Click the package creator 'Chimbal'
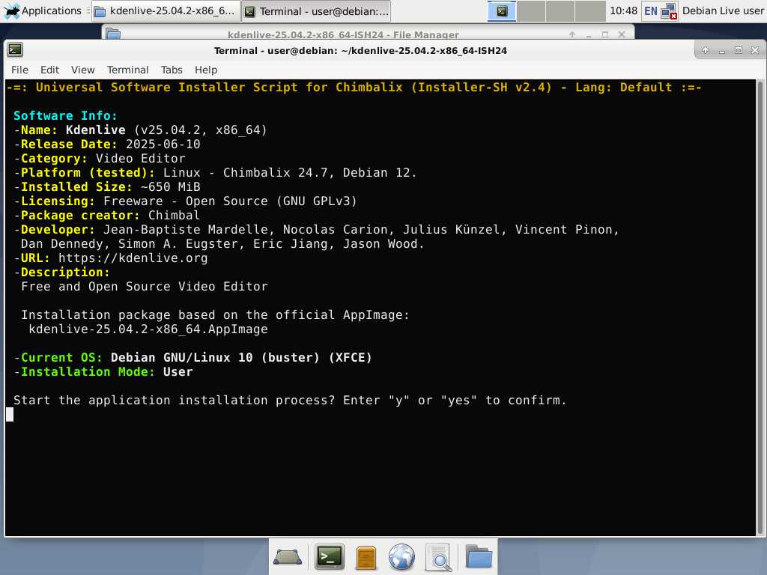The width and height of the screenshot is (767, 575). point(174,215)
